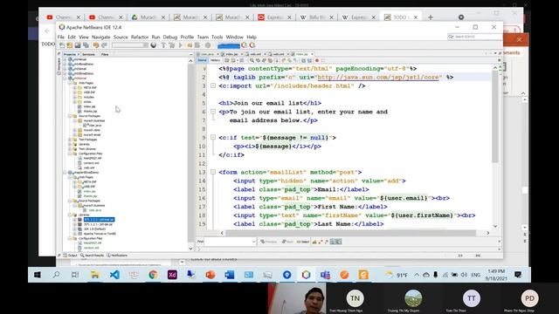Image resolution: width=559 pixels, height=314 pixels.
Task: Click the Find text input field
Action: [231, 242]
